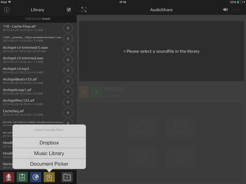Tap the 17:14 clock in status bar
The width and height of the screenshot is (246, 184).
(x=123, y=2)
